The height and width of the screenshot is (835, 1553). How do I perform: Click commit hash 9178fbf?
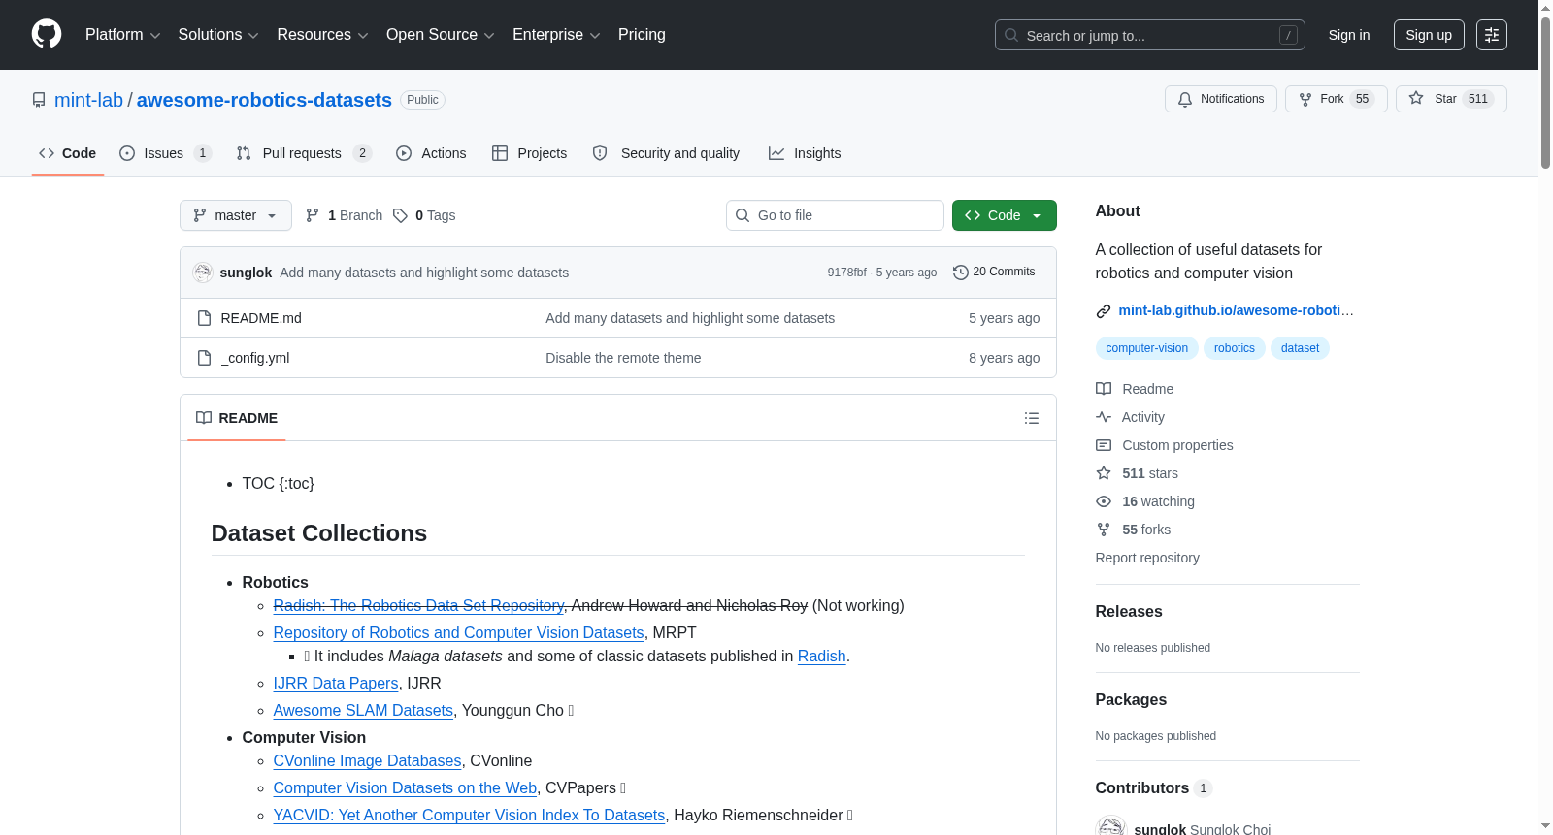tap(846, 273)
